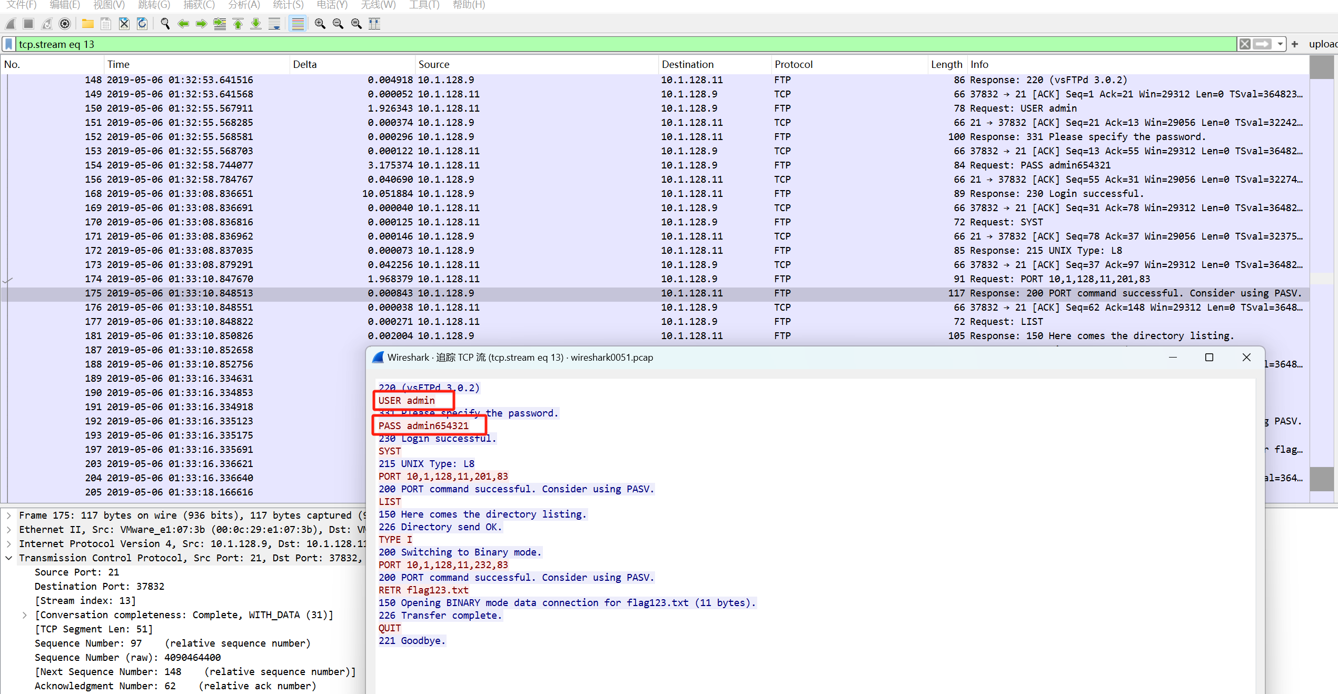Open the 统计(S) menu

[288, 5]
